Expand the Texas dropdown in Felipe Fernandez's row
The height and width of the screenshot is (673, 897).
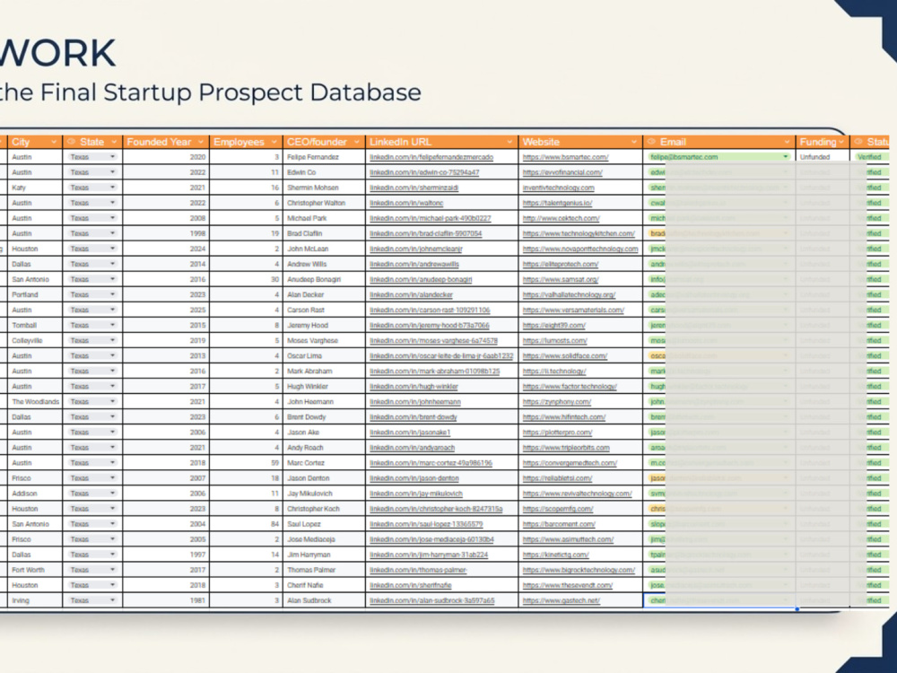tap(113, 157)
